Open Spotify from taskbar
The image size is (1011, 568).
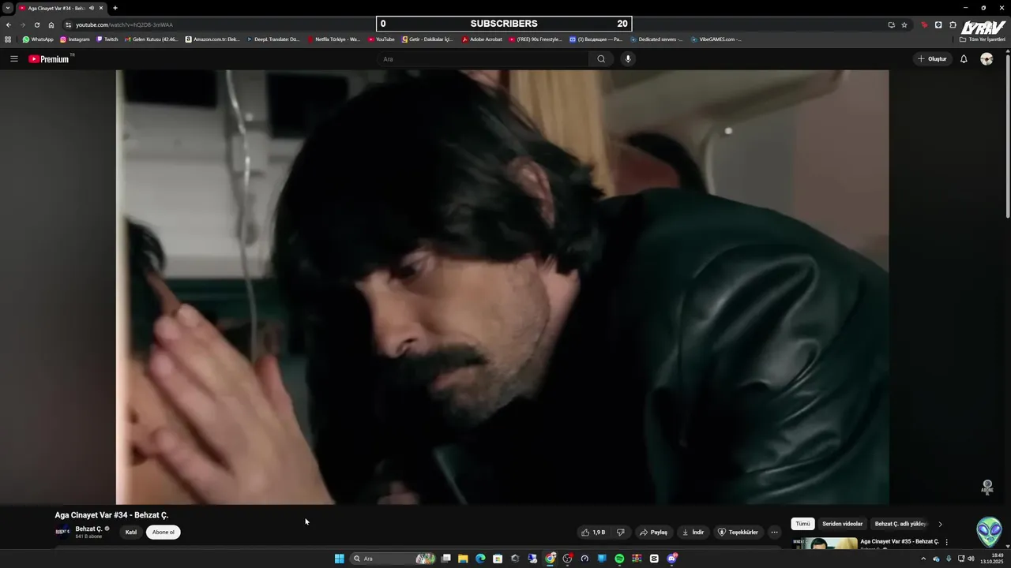pos(619,559)
